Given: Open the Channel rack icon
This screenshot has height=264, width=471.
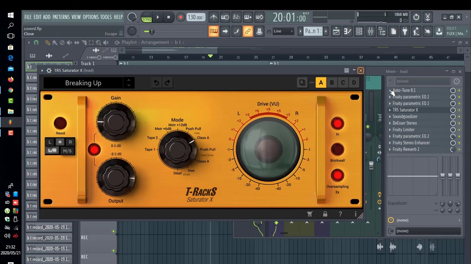Looking at the screenshot, I should 359,32.
